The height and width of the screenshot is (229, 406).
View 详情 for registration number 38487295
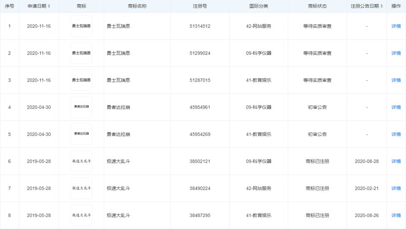(396, 215)
